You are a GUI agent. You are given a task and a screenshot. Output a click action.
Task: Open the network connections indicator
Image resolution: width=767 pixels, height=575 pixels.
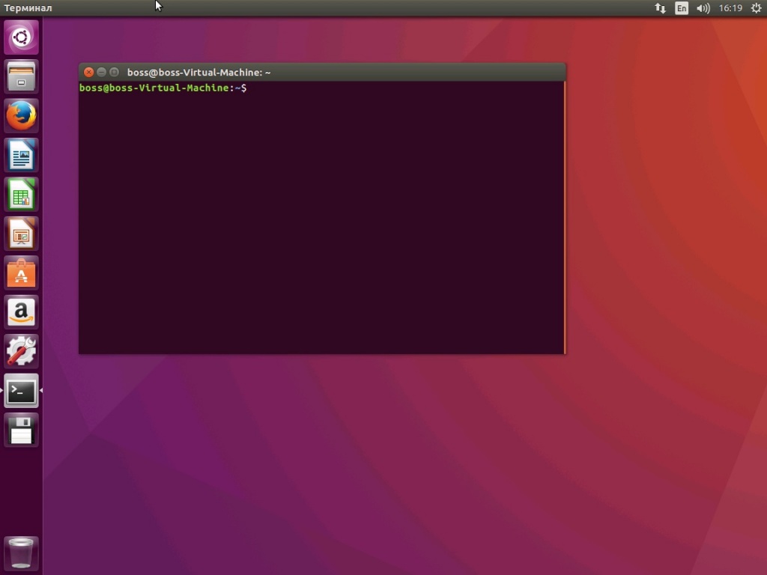coord(660,8)
